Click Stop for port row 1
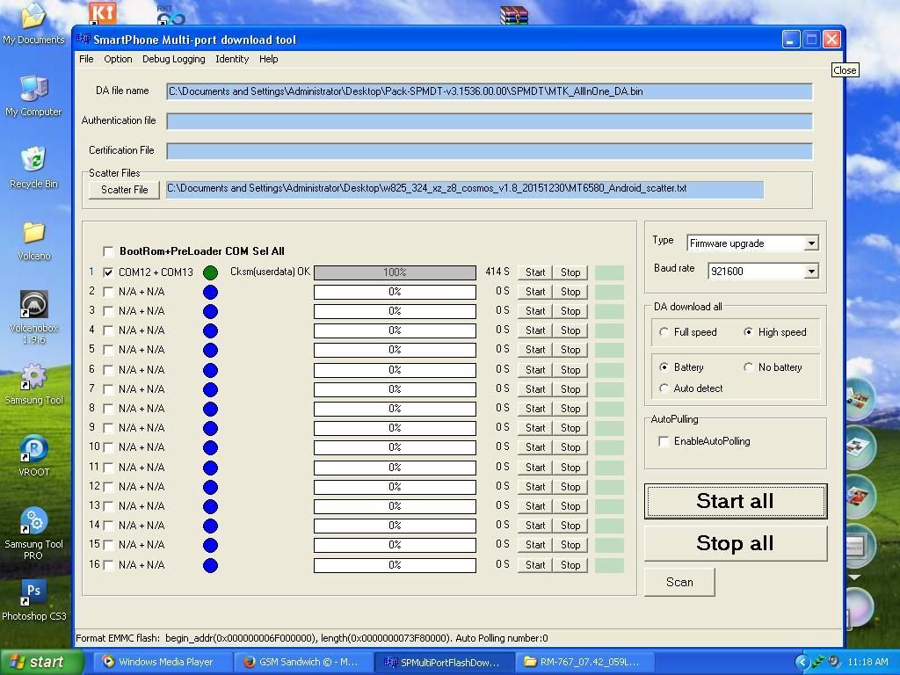 click(570, 272)
